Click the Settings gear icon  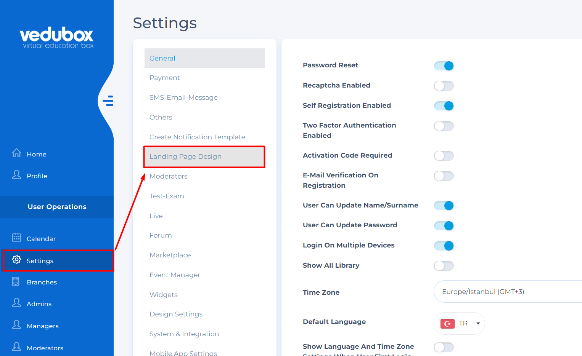pyautogui.click(x=16, y=260)
